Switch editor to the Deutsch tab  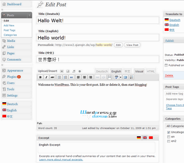coord(102,71)
